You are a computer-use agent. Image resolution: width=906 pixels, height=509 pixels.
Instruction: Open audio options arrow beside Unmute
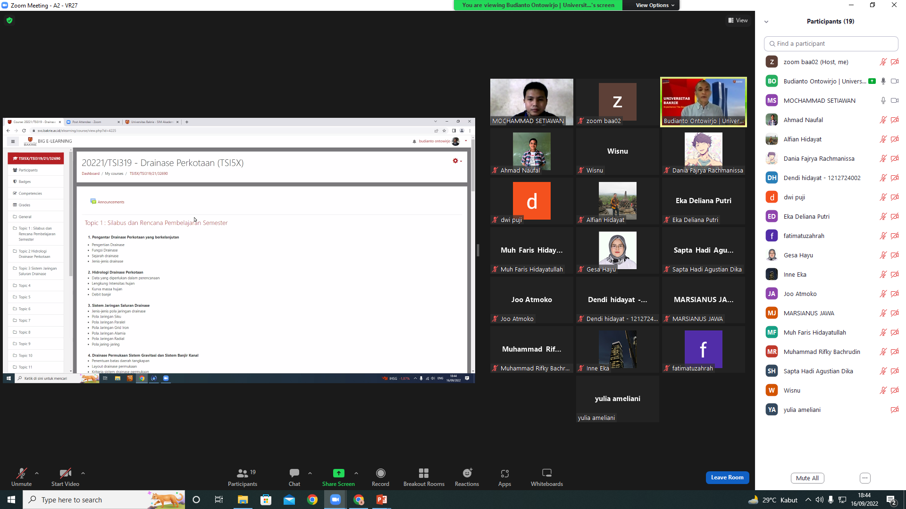click(x=37, y=473)
